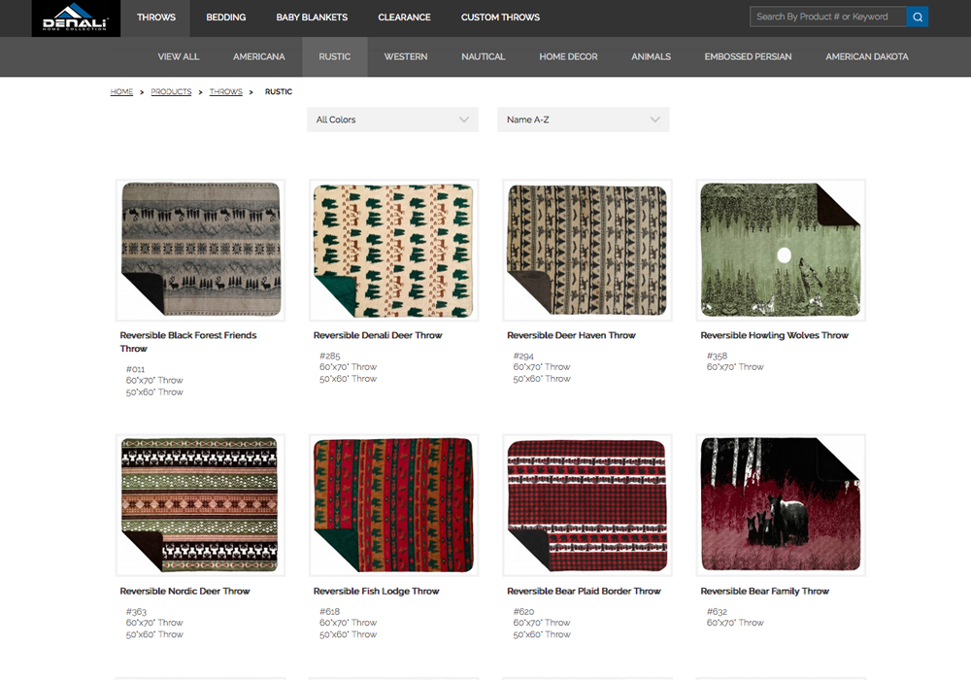Click product number #620

coord(523,611)
